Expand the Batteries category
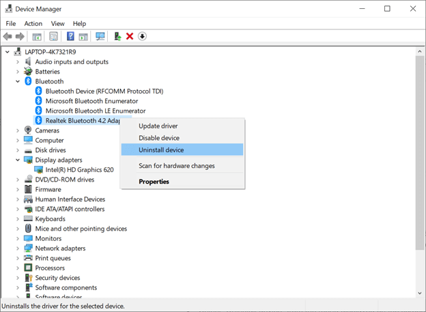The height and width of the screenshot is (312, 426). [x=18, y=72]
